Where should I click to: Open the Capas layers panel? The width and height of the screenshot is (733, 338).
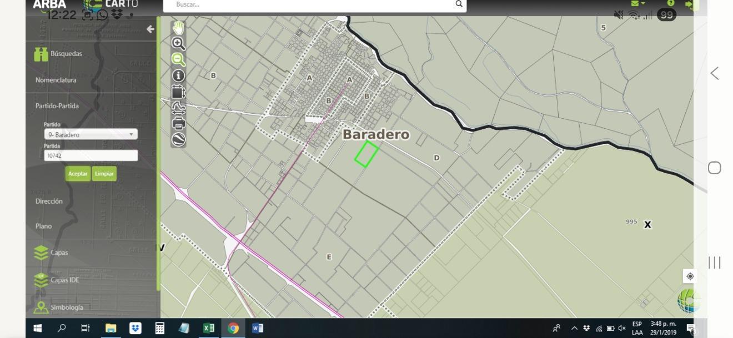(x=51, y=253)
